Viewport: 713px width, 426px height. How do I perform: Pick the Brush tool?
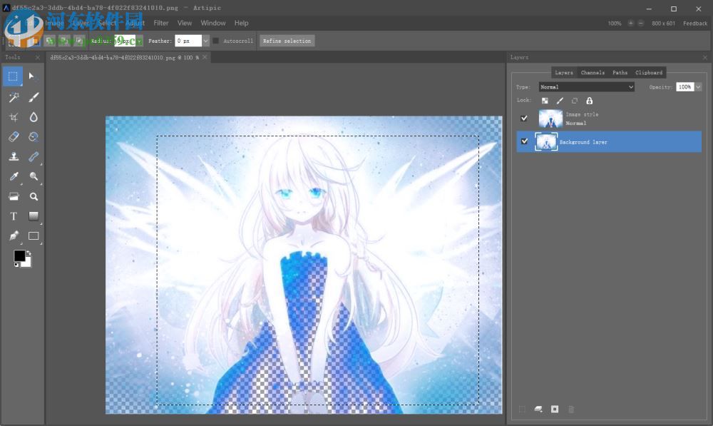tap(32, 96)
